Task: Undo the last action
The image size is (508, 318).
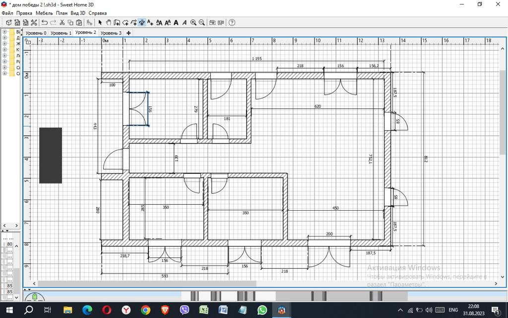Action: [45, 22]
